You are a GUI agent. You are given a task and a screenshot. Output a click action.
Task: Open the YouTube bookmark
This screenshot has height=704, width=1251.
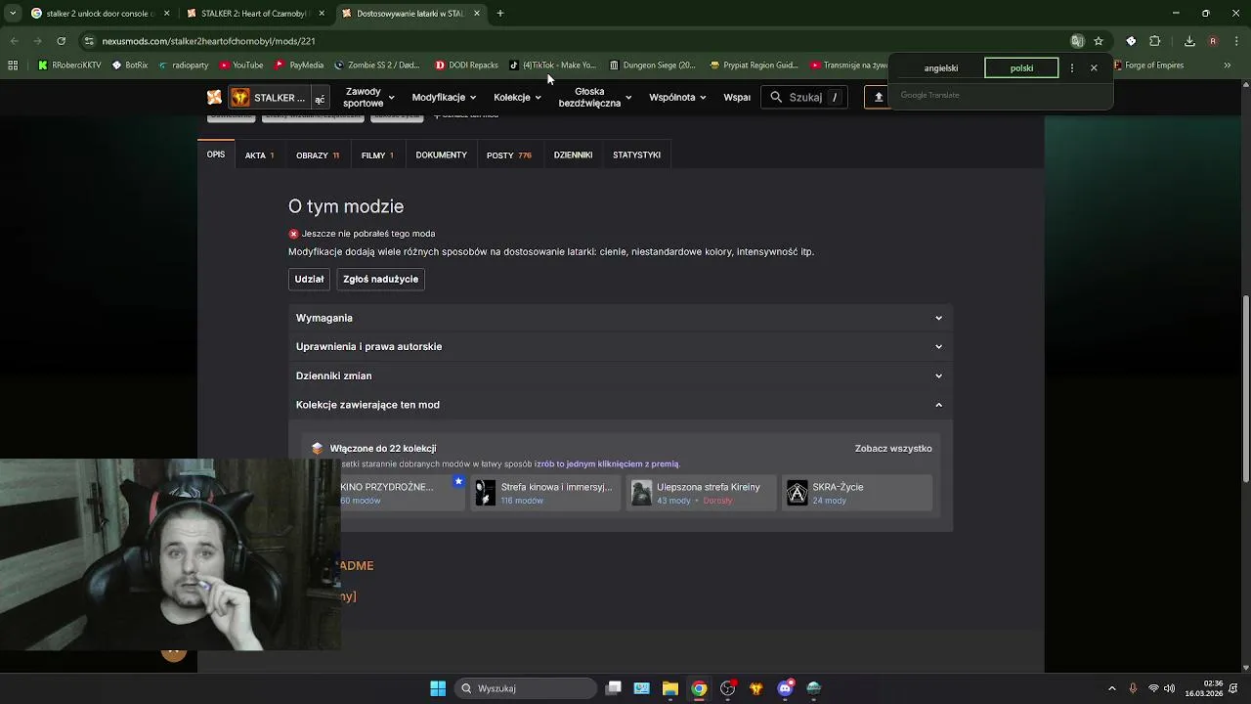(241, 66)
